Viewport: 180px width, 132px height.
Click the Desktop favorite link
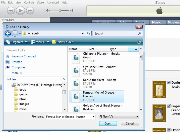(x=17, y=62)
